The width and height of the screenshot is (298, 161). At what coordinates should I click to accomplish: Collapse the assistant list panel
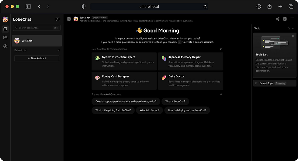pyautogui.click(x=69, y=19)
